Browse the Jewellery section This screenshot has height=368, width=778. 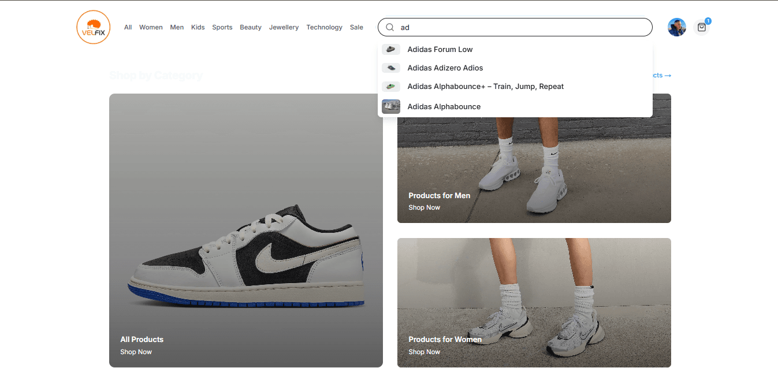[x=284, y=27]
